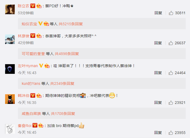This screenshot has width=190, height=138.
Task: Open the username link 左叶Hyman
Action: point(28,66)
